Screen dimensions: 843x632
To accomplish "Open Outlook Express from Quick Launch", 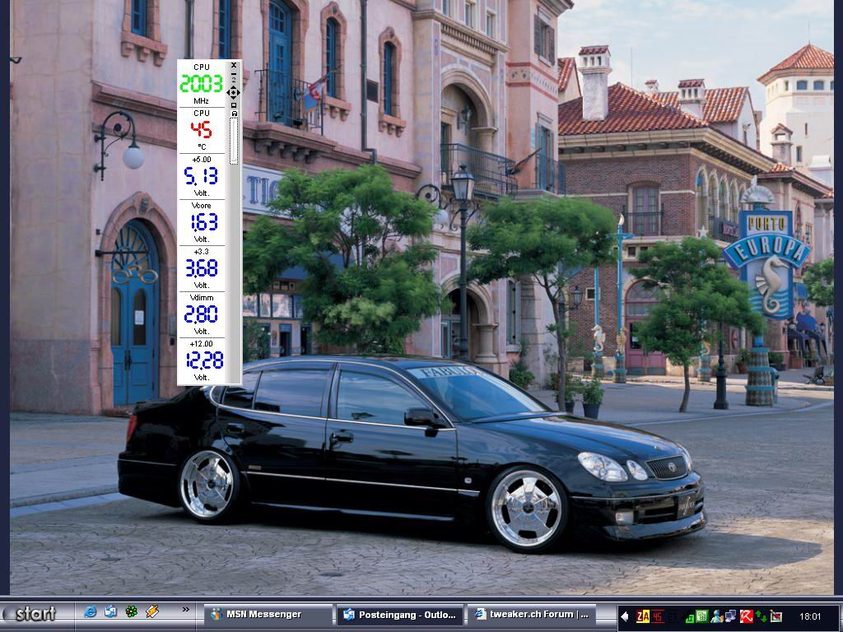I will pos(110,611).
